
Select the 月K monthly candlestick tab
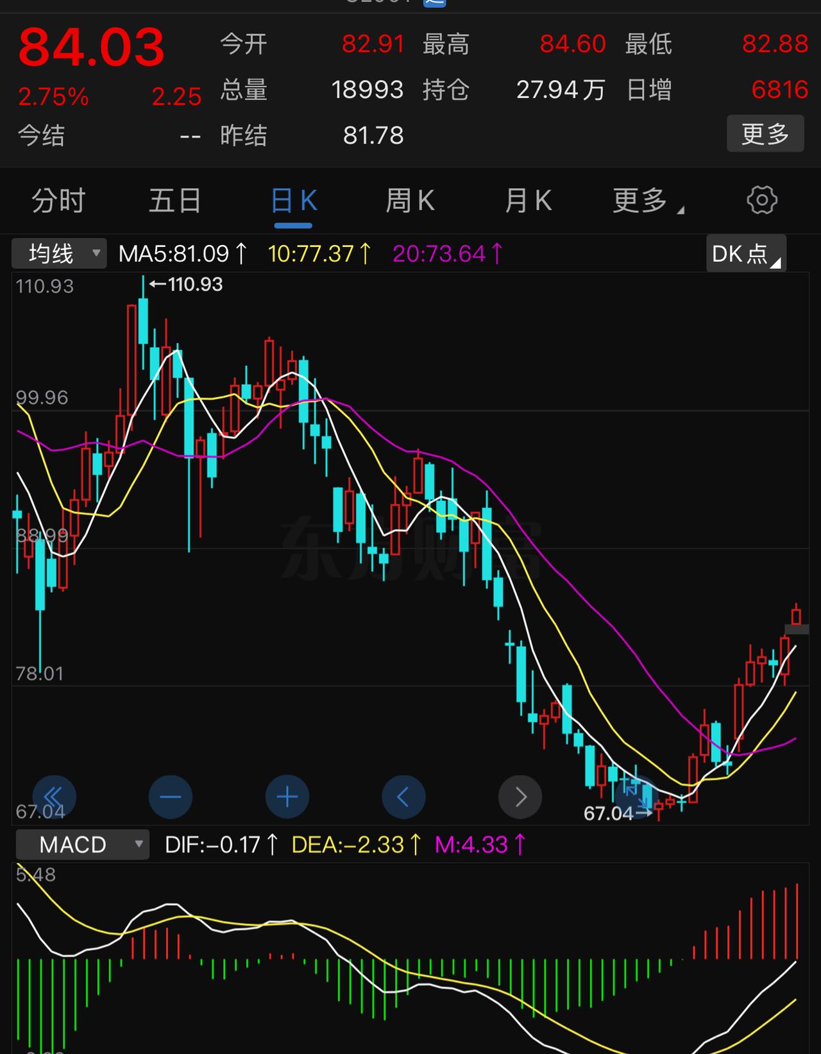pyautogui.click(x=528, y=201)
